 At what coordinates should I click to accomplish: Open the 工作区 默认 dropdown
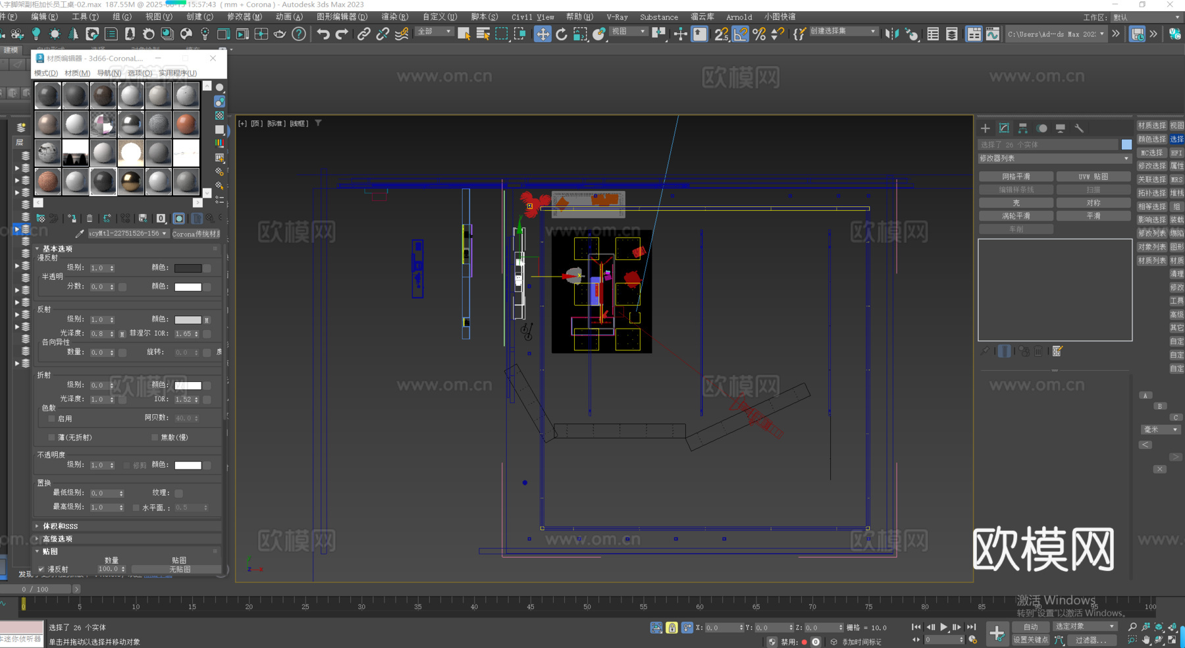click(1145, 18)
